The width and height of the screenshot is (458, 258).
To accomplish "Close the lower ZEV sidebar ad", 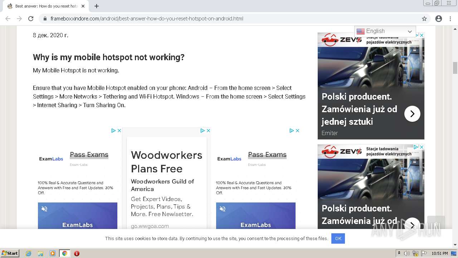I will pyautogui.click(x=422, y=147).
